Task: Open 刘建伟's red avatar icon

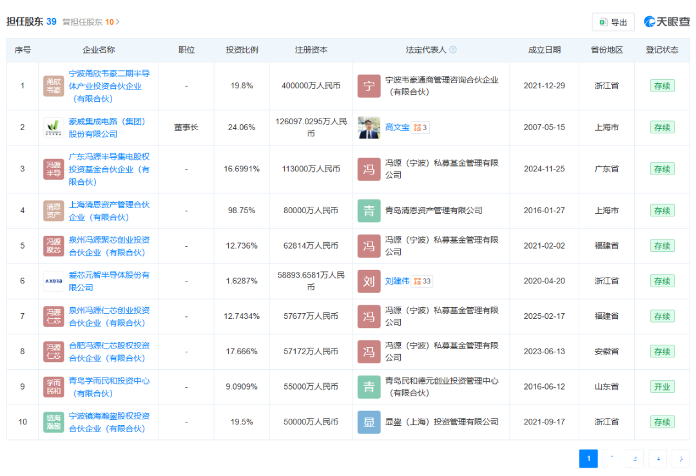Action: [x=369, y=281]
